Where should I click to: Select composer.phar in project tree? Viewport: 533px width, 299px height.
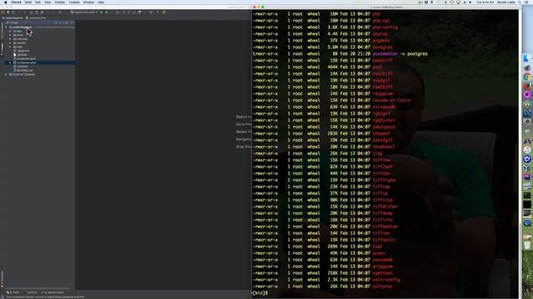coord(26,63)
